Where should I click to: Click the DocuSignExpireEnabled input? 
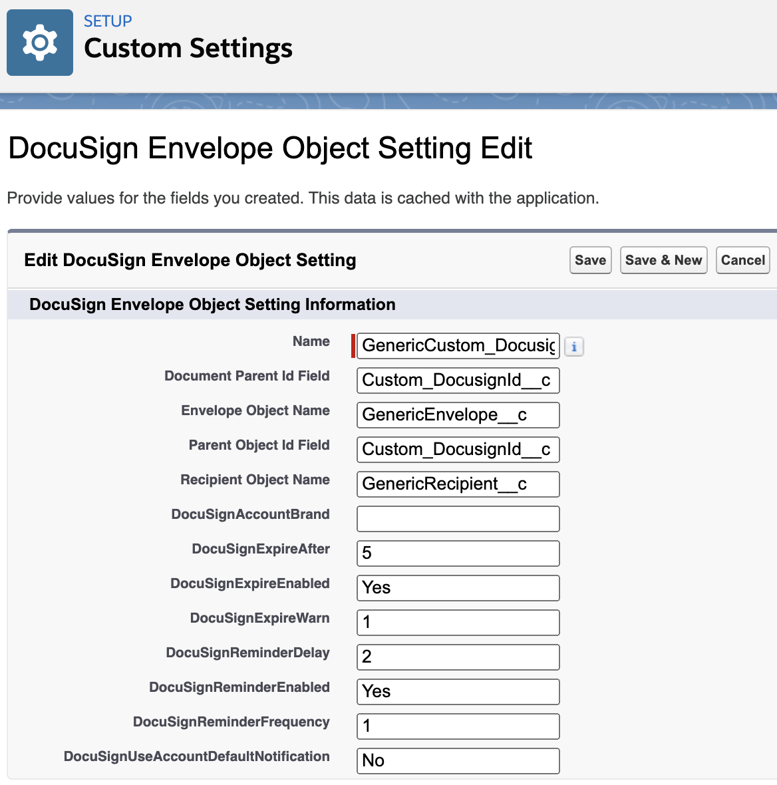458,587
